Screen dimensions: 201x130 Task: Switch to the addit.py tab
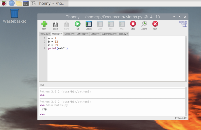(x=122, y=34)
